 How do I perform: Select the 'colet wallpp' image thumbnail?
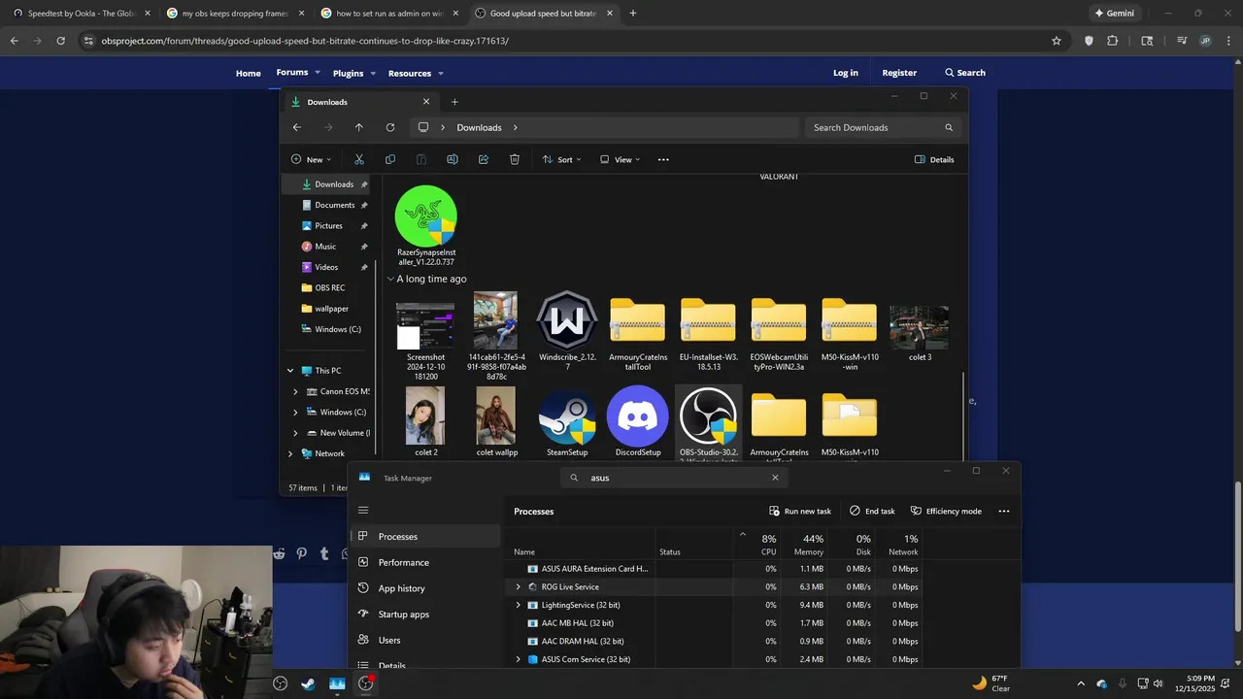pyautogui.click(x=496, y=422)
